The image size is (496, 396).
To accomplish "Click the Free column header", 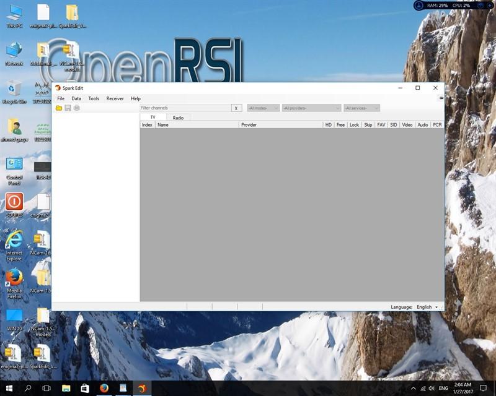I will pos(340,125).
